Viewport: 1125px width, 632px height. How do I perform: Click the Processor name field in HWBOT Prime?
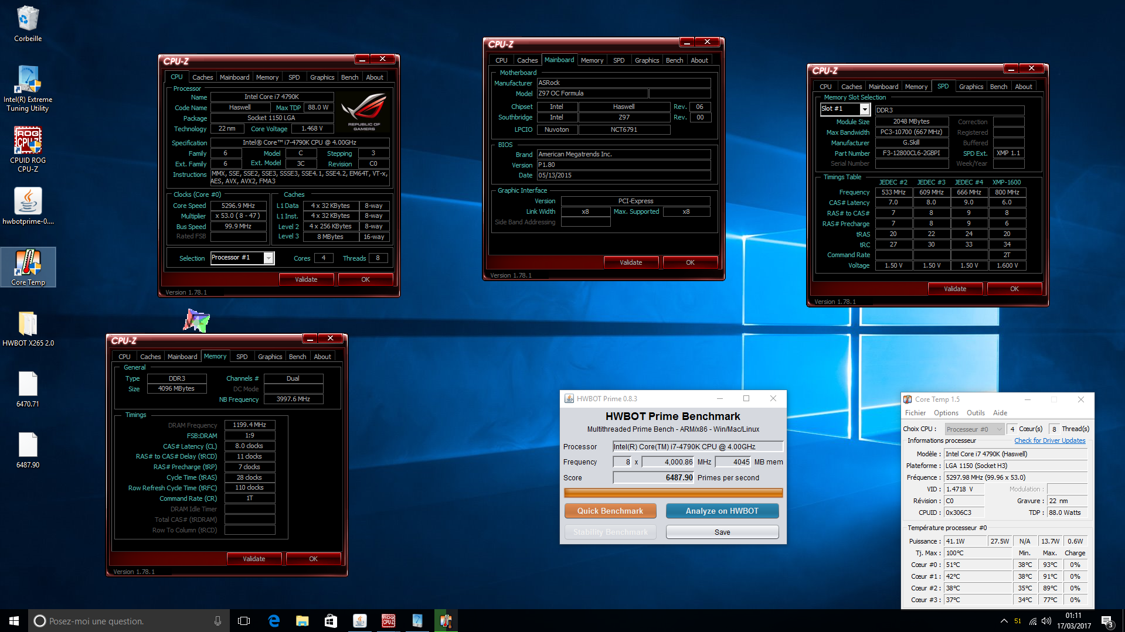tap(698, 446)
